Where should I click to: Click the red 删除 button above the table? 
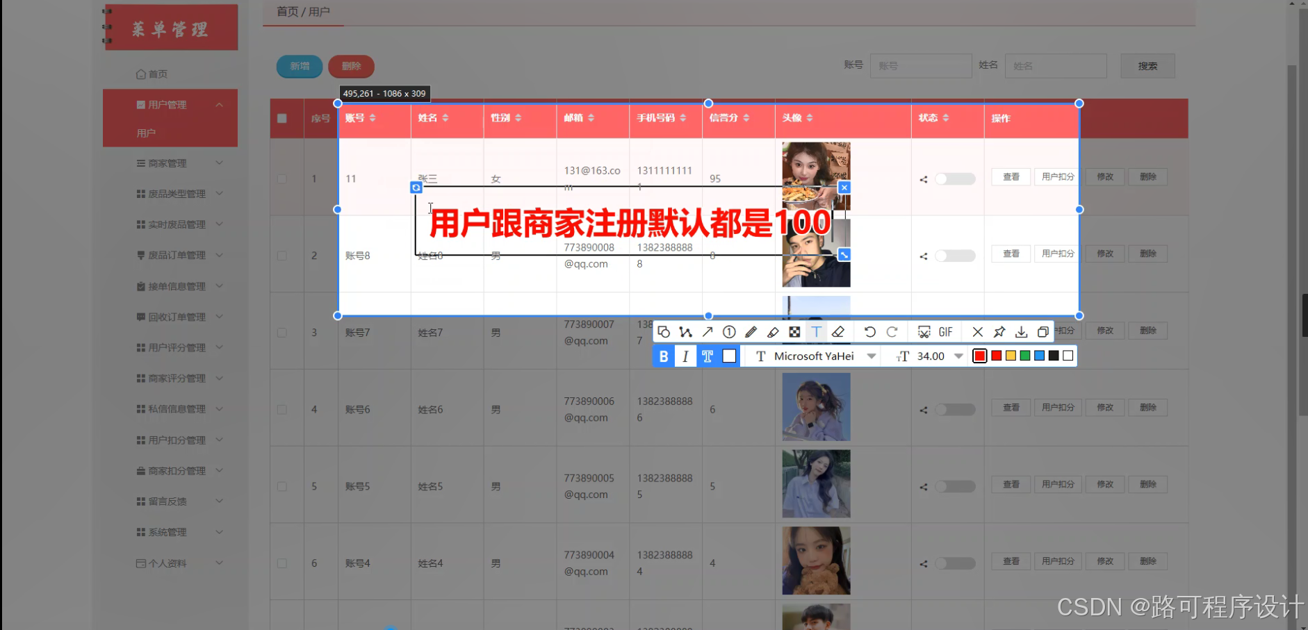click(x=351, y=66)
